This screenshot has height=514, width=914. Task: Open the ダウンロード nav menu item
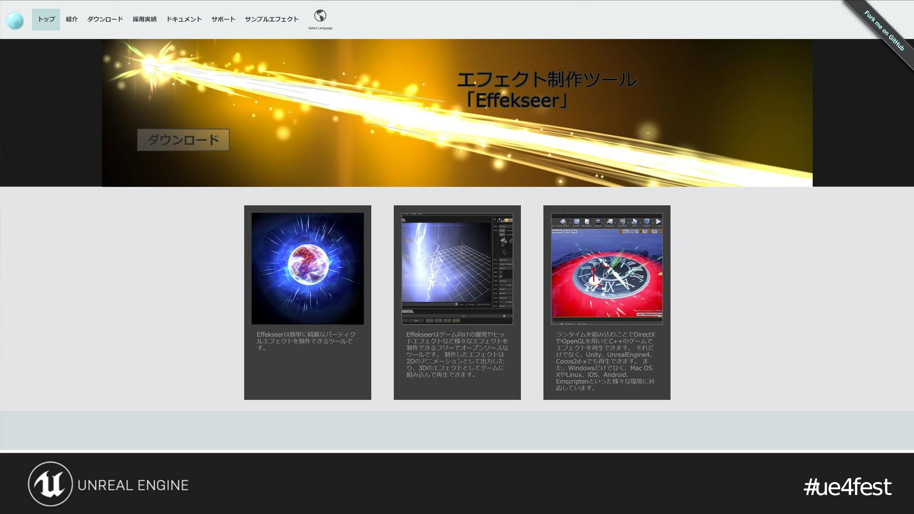[x=105, y=20]
